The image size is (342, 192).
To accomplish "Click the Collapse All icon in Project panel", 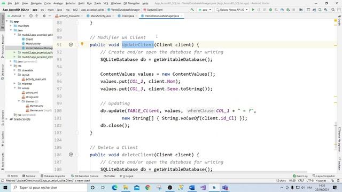I will point(37,16).
